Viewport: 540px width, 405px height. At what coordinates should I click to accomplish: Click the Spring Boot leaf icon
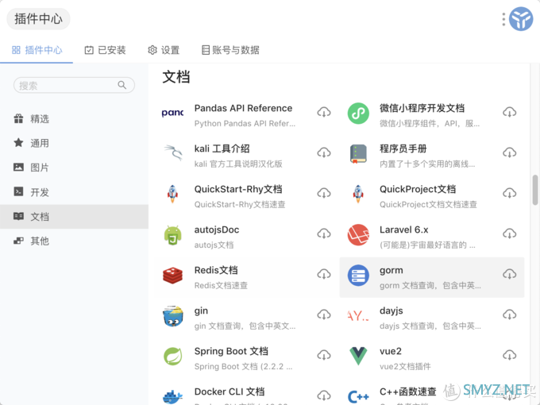pos(172,356)
